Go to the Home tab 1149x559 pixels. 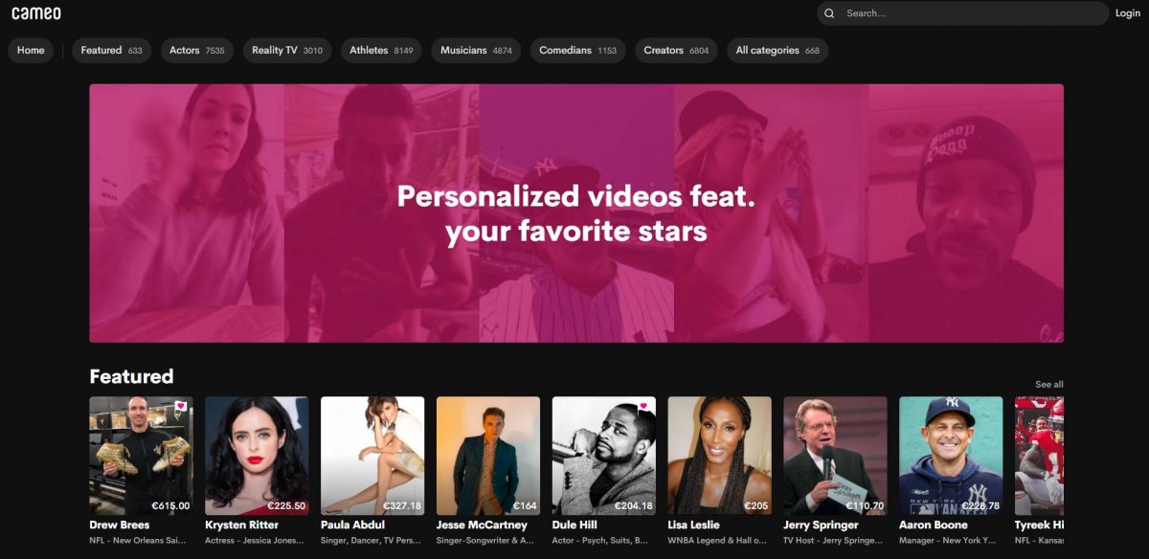click(31, 51)
